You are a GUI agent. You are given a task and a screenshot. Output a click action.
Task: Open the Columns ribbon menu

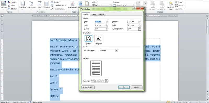point(47,5)
